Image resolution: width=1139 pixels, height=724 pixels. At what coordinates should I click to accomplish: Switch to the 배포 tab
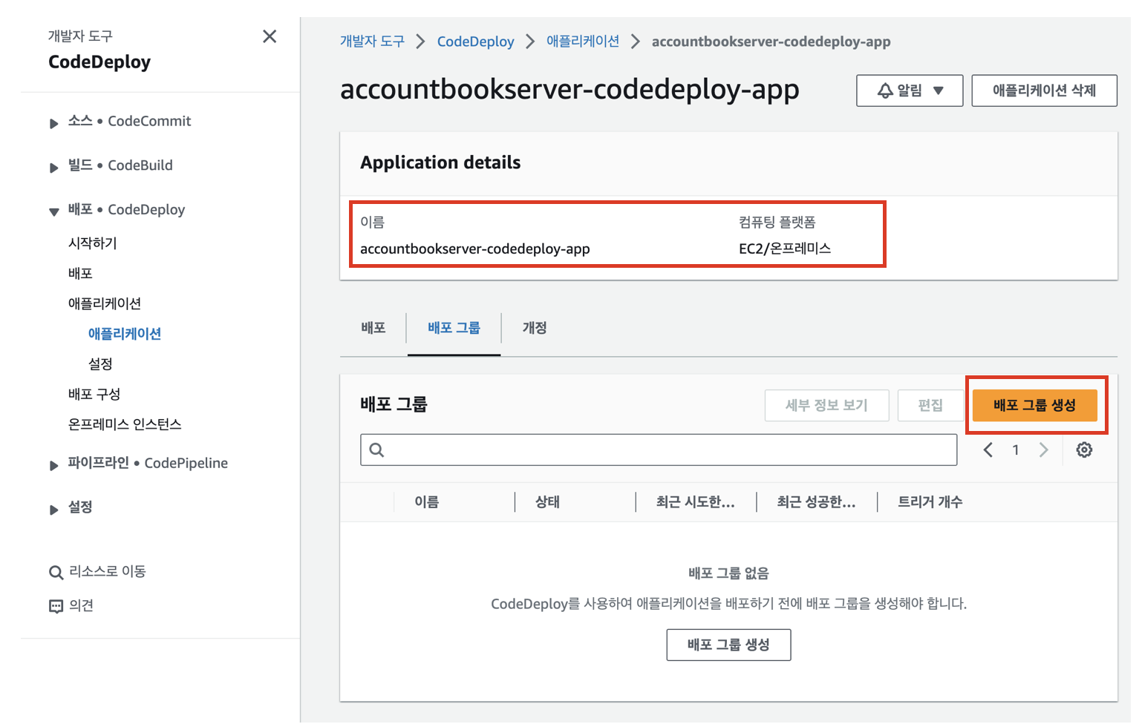tap(373, 328)
